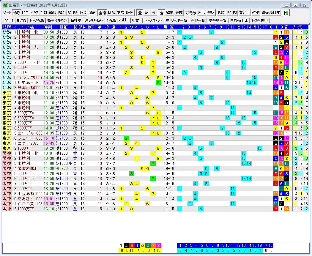
Task: Click the app icon in title bar
Action: (5, 5)
